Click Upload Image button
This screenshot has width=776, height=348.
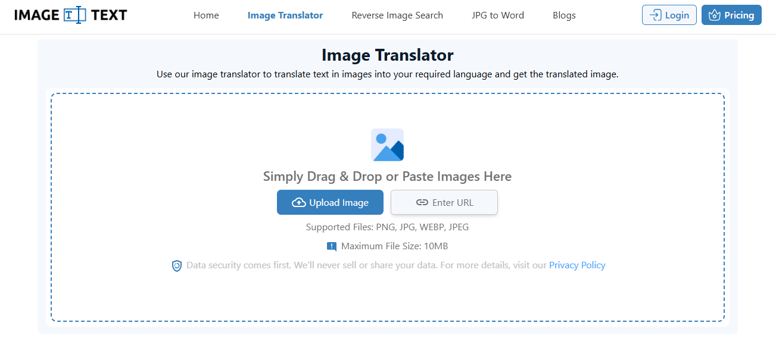click(x=330, y=202)
